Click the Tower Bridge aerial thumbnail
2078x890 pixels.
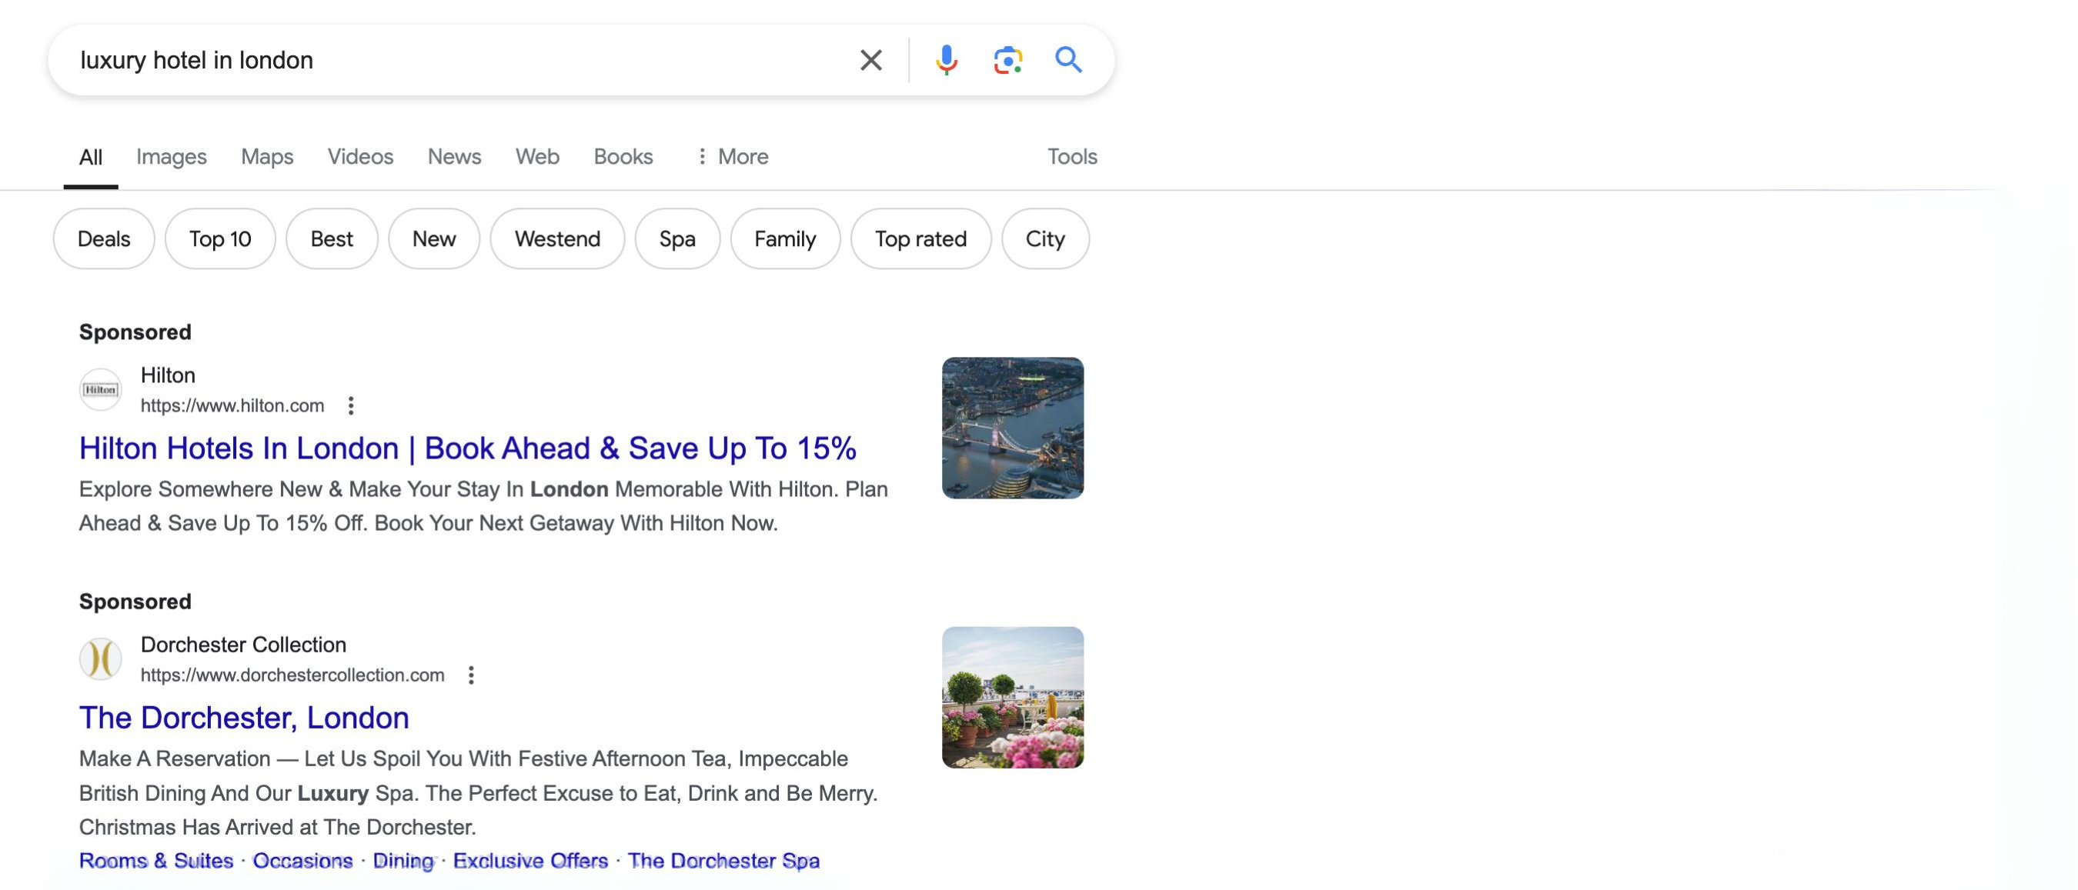[x=1012, y=428]
